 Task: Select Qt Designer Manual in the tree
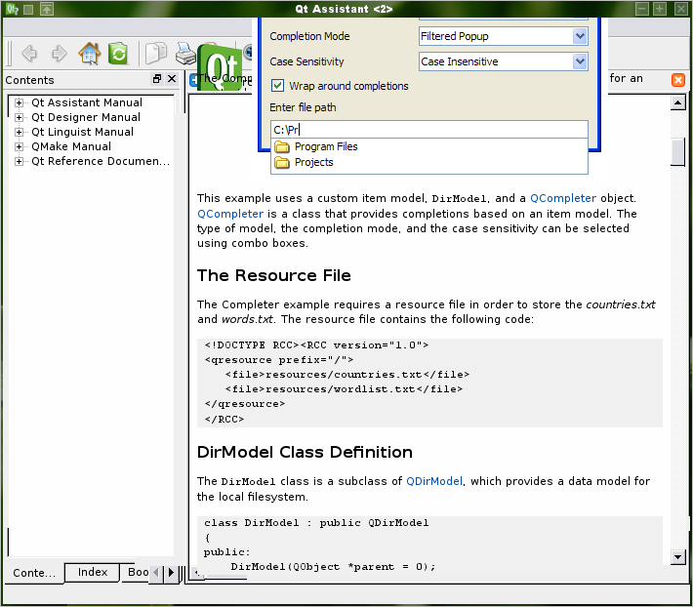(x=86, y=117)
